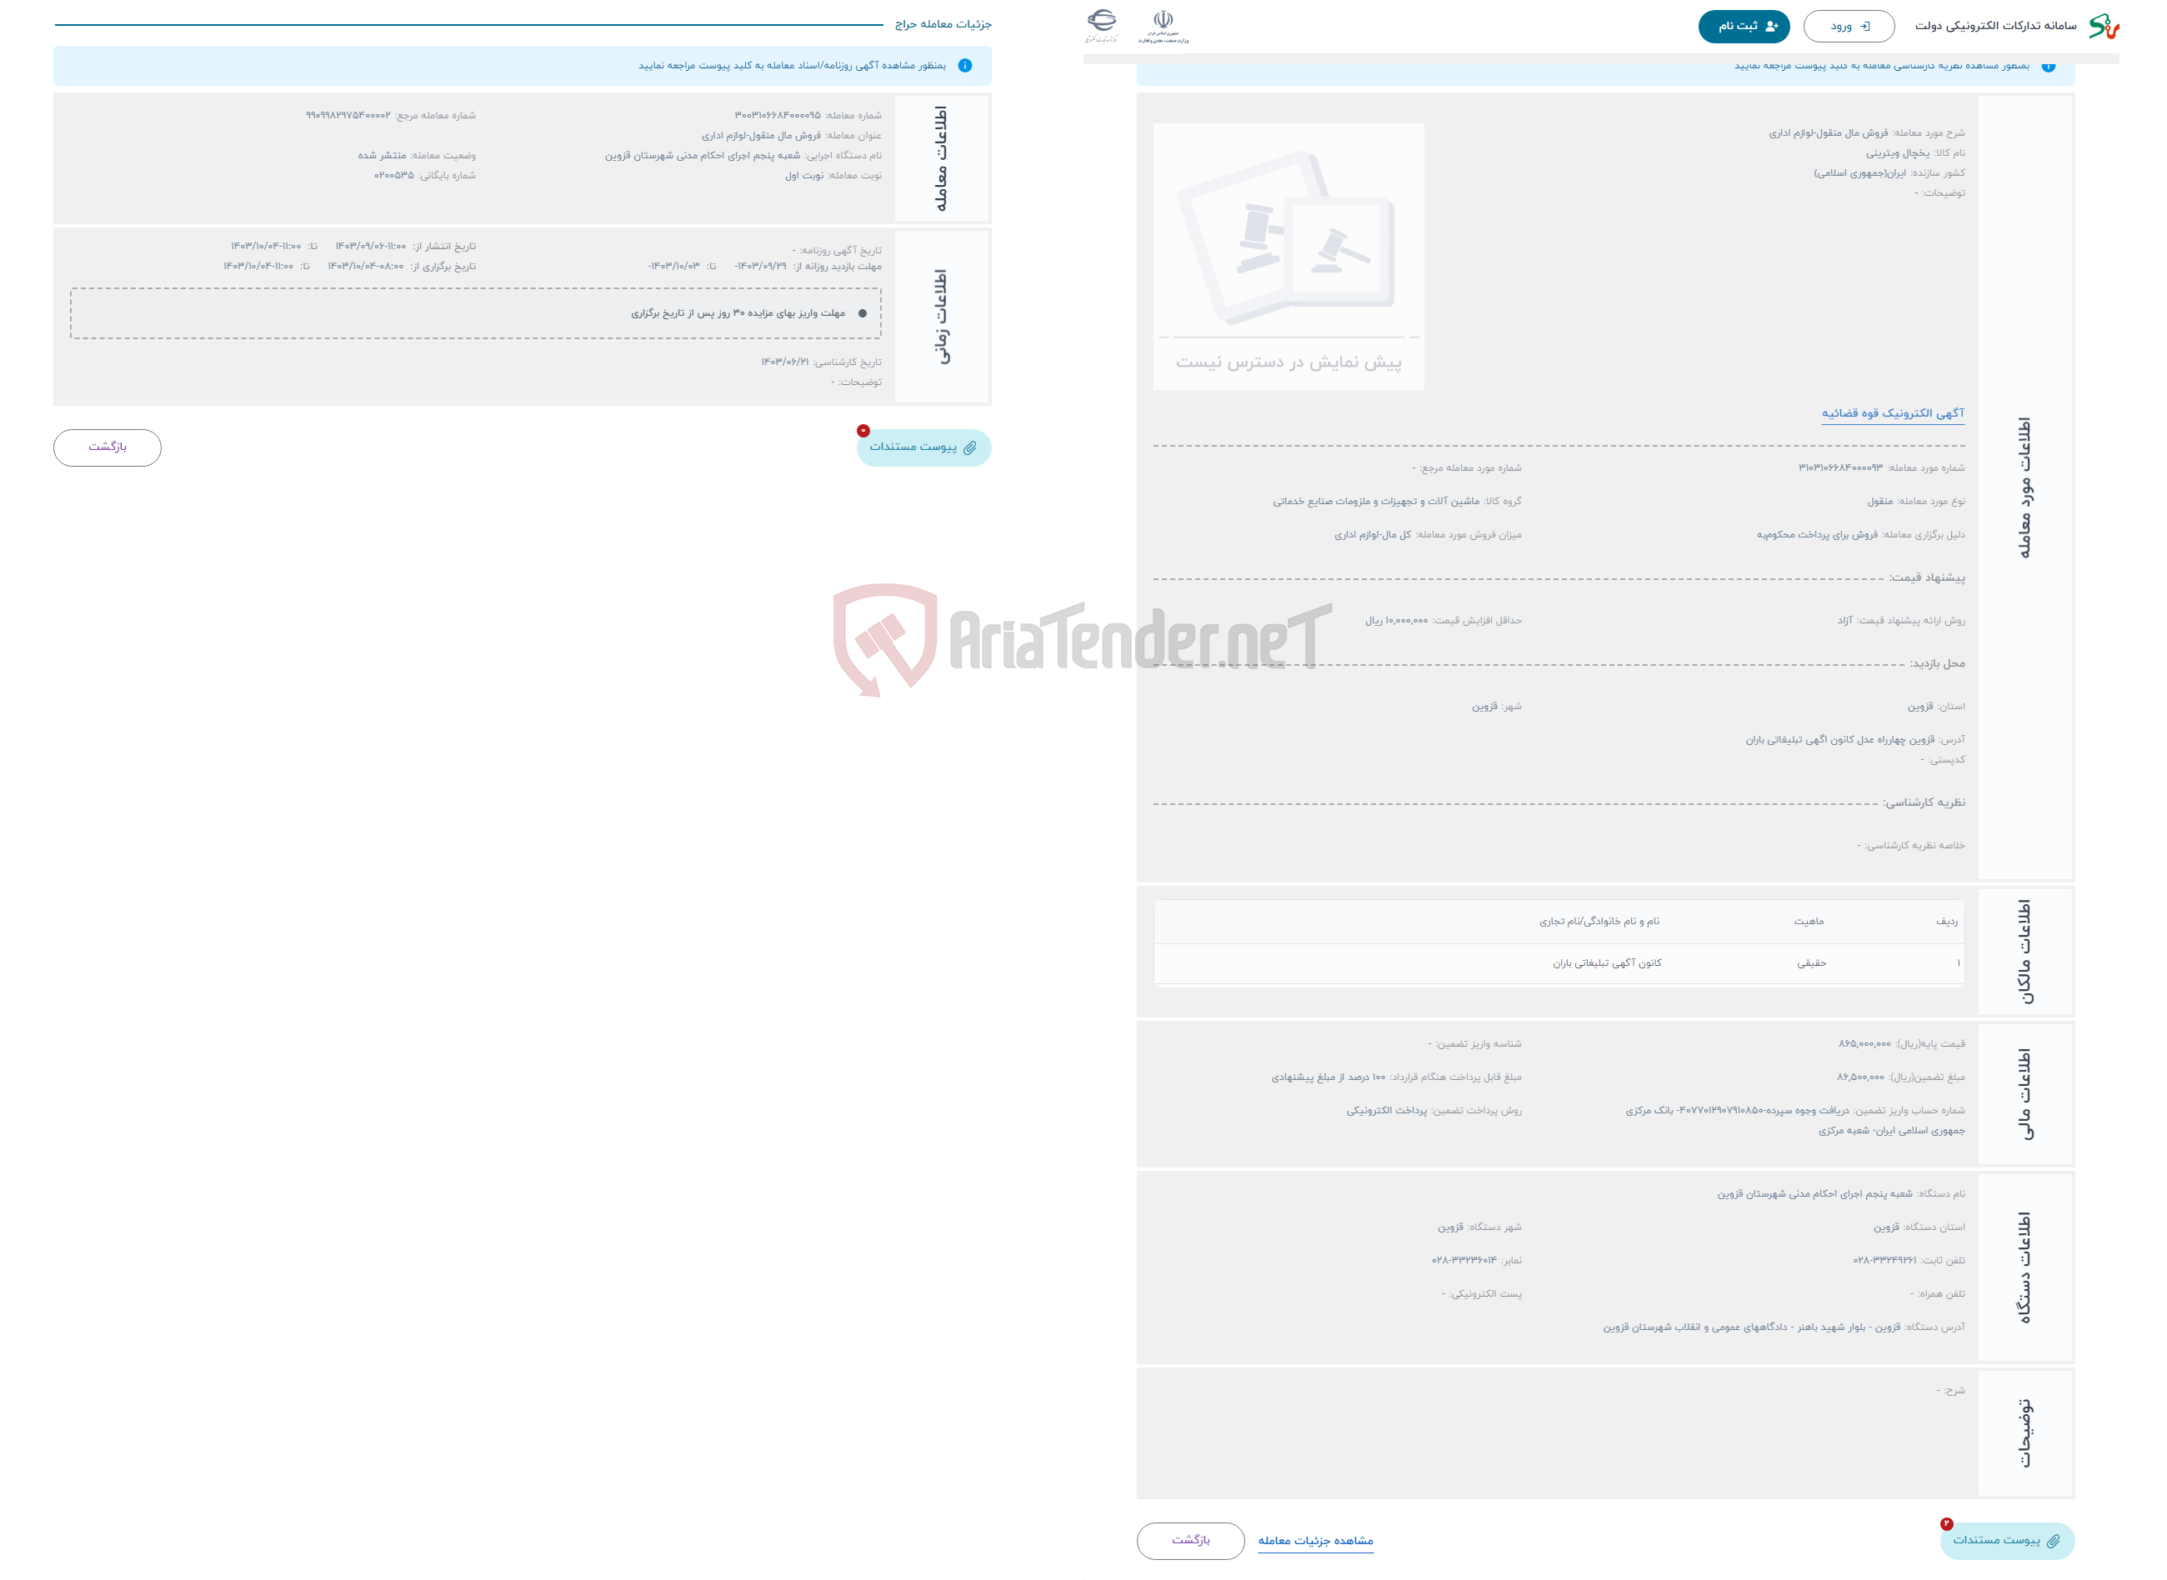Viewport: 2167px width, 1580px height.
Task: Click the بازگشت back button on left panel
Action: pos(108,446)
